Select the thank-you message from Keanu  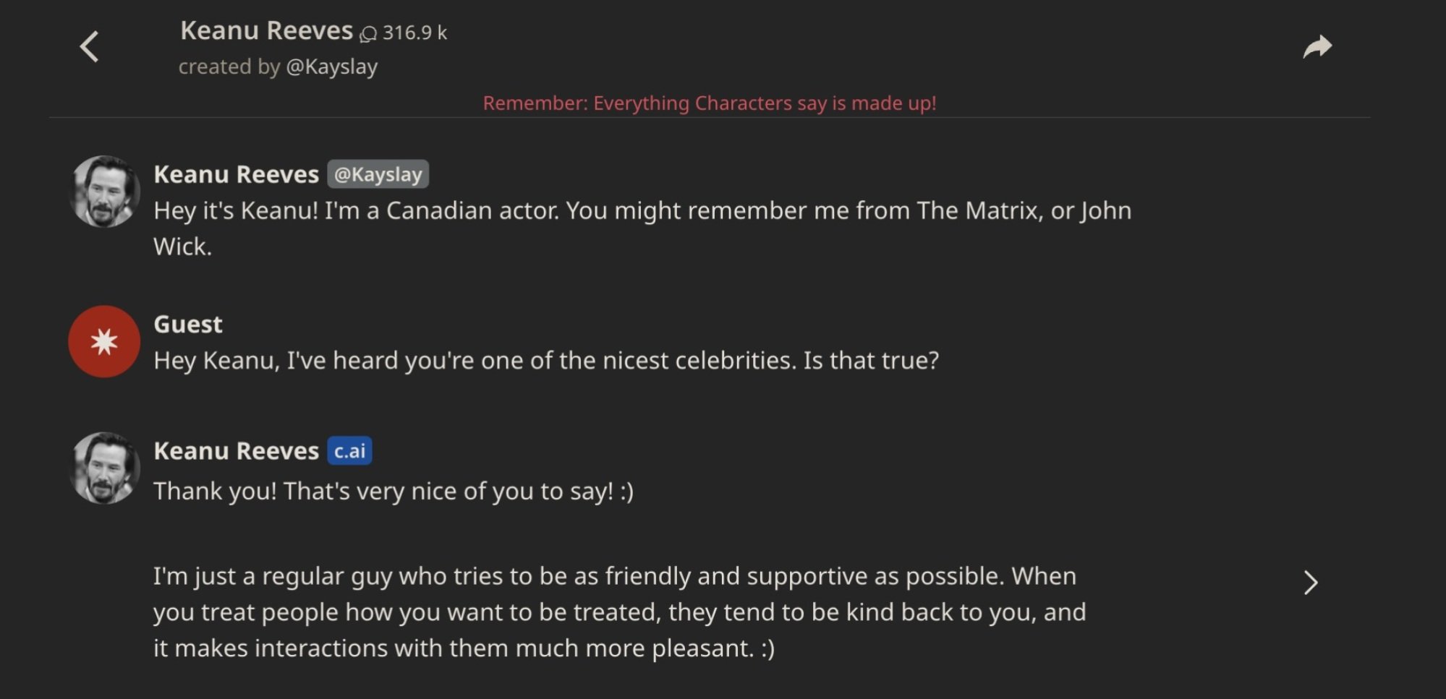pos(394,491)
